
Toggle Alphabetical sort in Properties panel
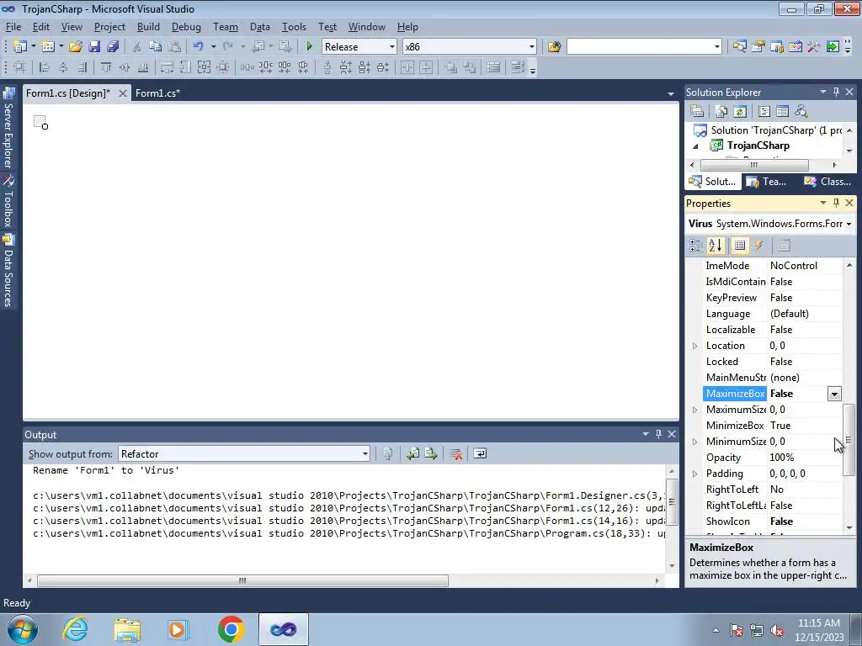716,246
